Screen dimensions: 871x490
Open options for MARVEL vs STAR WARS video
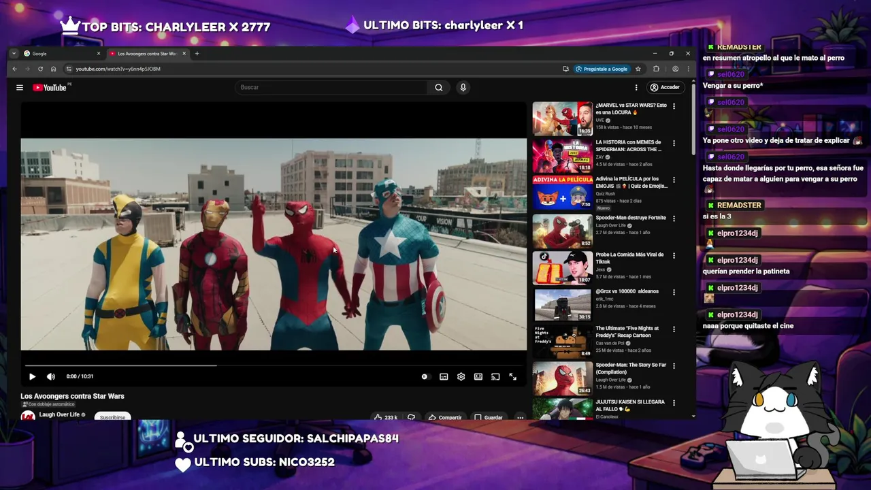(674, 106)
